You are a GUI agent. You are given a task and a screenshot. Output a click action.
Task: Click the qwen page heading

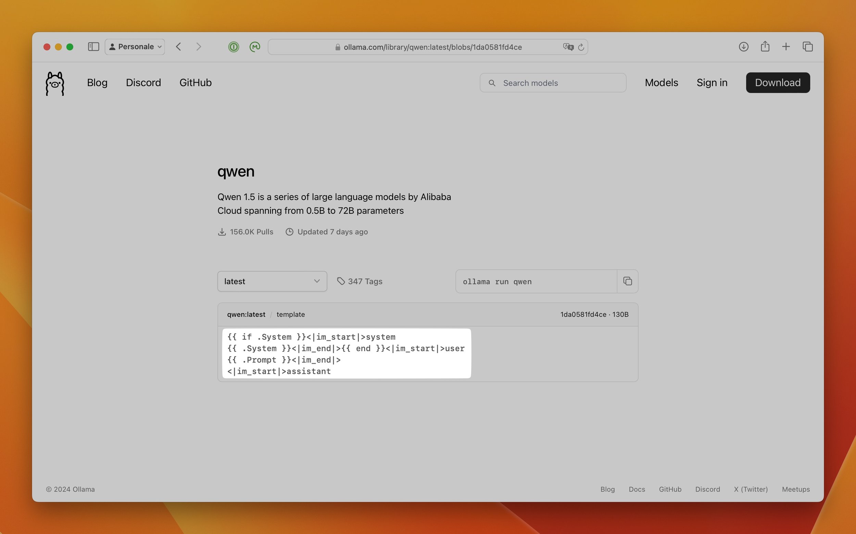pyautogui.click(x=236, y=172)
